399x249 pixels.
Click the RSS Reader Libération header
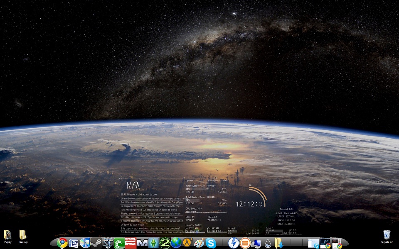(x=139, y=194)
